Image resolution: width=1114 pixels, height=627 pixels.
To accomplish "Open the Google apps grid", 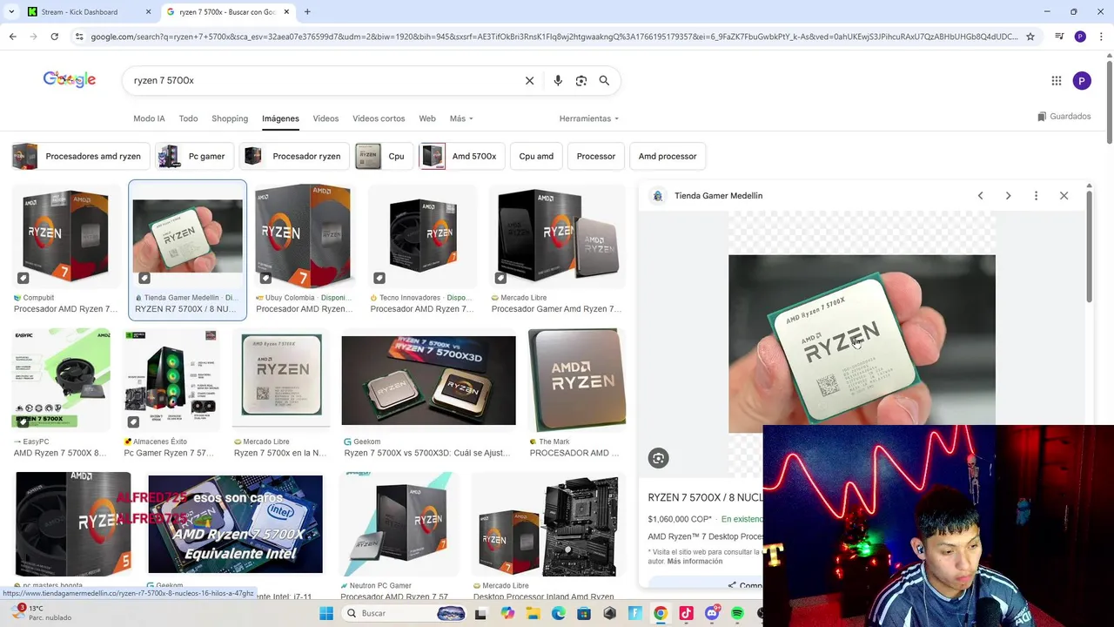I will point(1057,81).
